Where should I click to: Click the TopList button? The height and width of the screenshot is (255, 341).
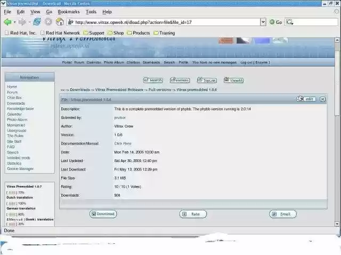[207, 80]
